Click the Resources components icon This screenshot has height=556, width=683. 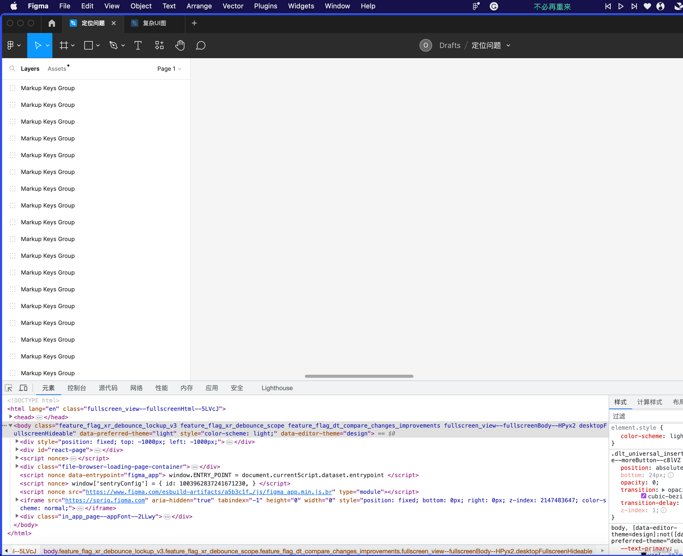click(x=159, y=46)
